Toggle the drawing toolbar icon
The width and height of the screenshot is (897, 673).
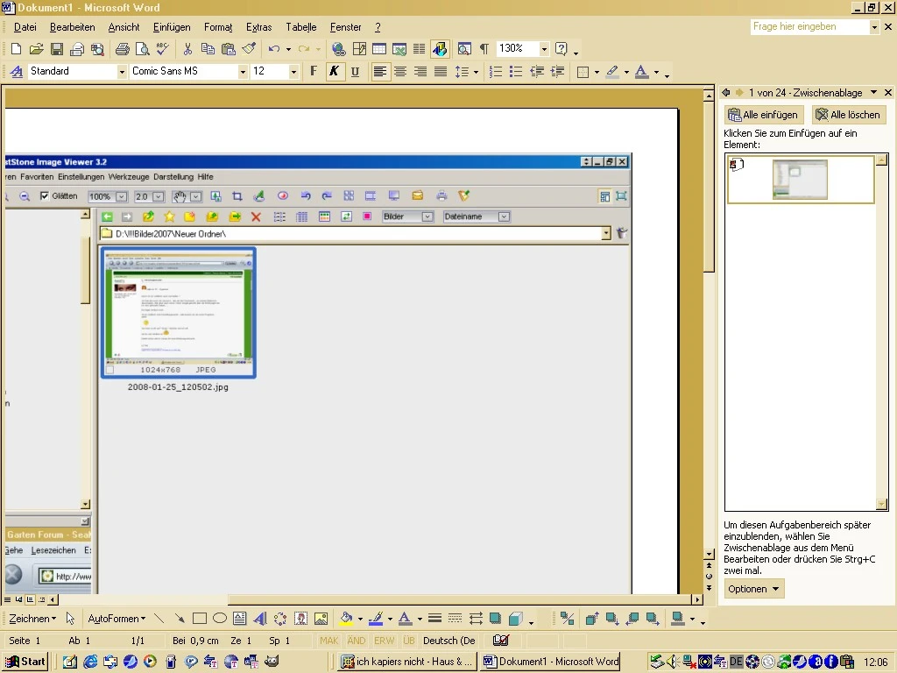(x=440, y=49)
